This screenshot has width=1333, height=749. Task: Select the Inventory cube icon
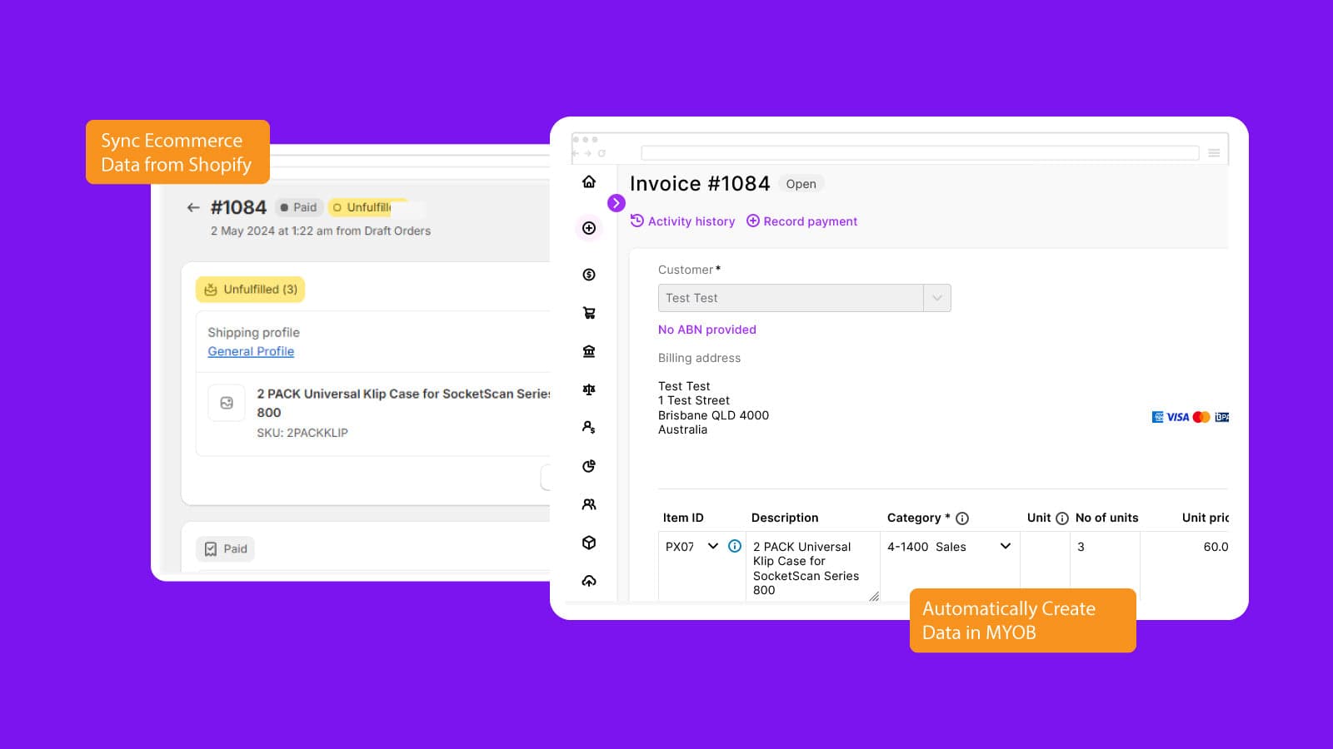tap(589, 542)
